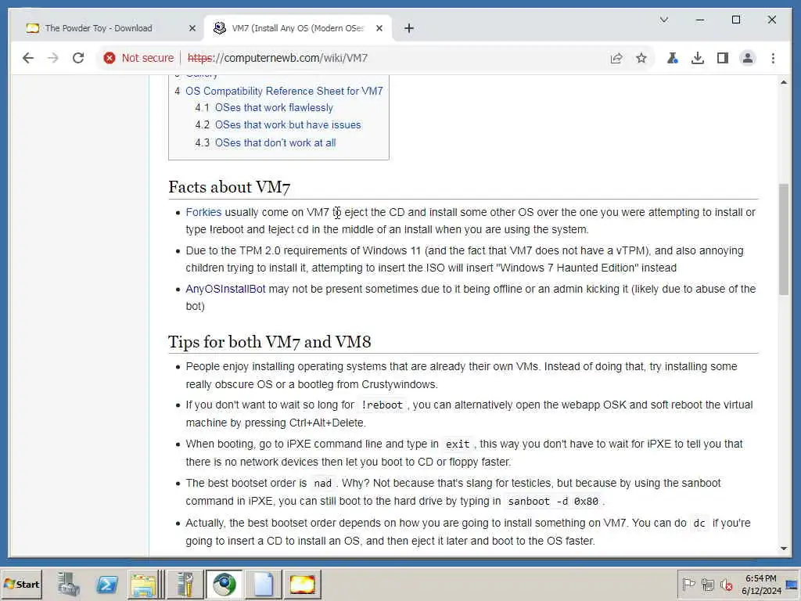Click the address bar URL field

[278, 58]
